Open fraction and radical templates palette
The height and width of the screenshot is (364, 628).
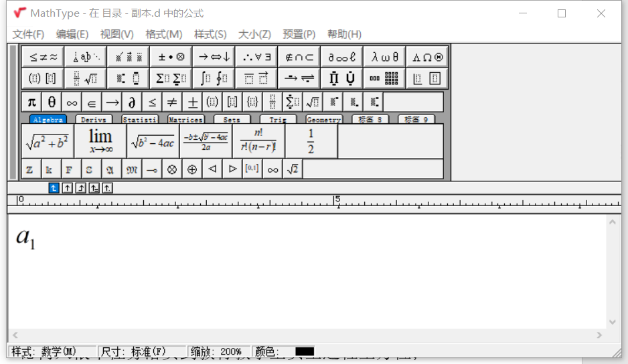click(86, 78)
